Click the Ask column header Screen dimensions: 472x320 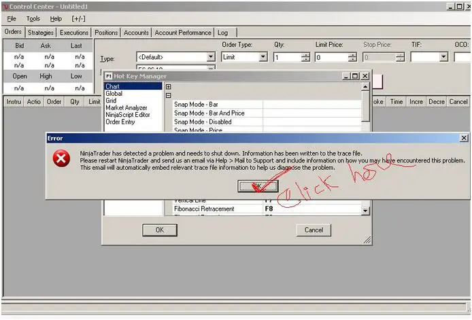[46, 46]
